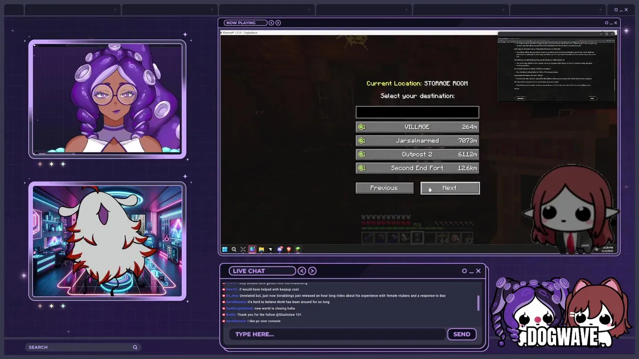Screen dimensions: 639x359
Task: Click the magnifier icon in the Search bar
Action: click(135, 347)
